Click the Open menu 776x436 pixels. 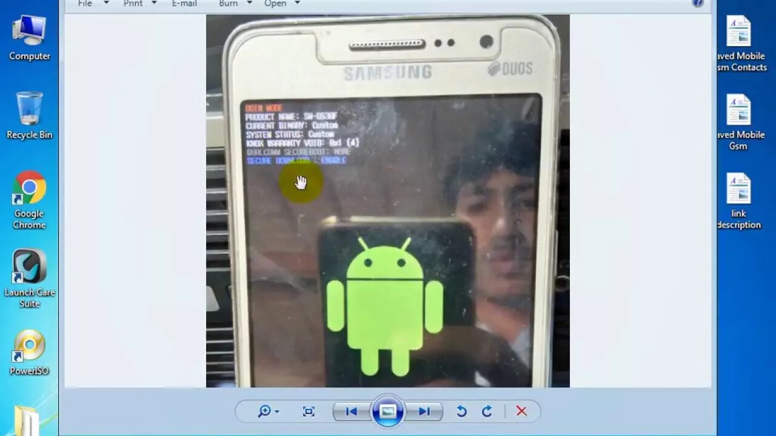[275, 4]
